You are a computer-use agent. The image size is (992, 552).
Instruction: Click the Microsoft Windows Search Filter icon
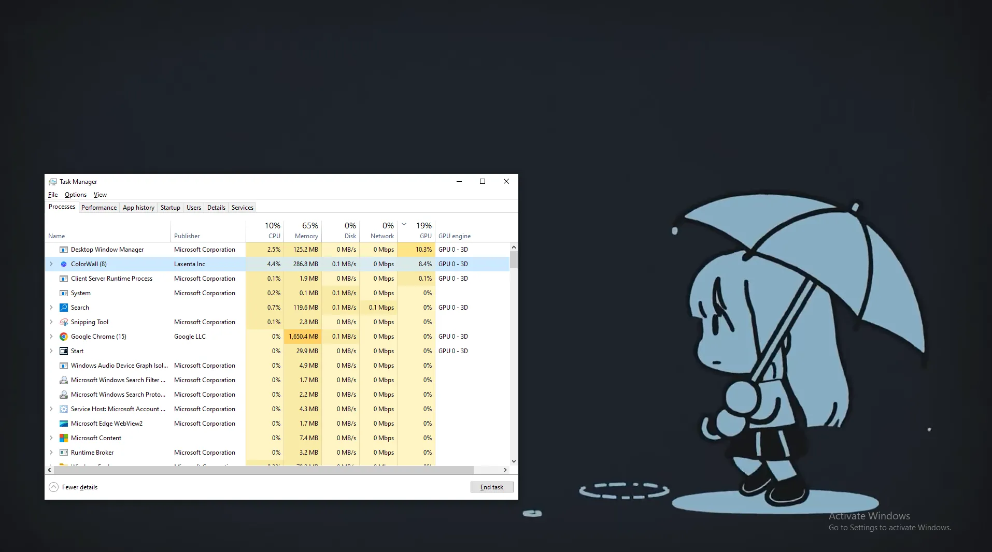click(x=64, y=380)
